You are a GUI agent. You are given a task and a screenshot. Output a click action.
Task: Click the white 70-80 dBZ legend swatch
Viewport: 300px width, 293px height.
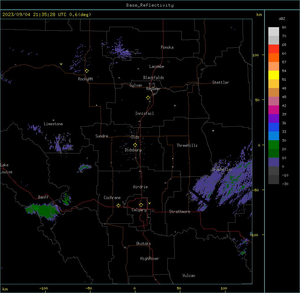click(274, 32)
